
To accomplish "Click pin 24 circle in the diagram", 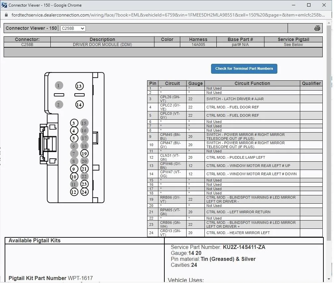I will tap(84, 192).
